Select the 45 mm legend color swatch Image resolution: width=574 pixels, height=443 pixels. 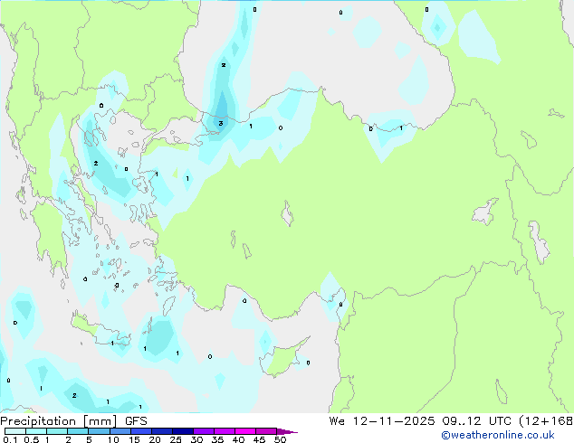coord(266,431)
